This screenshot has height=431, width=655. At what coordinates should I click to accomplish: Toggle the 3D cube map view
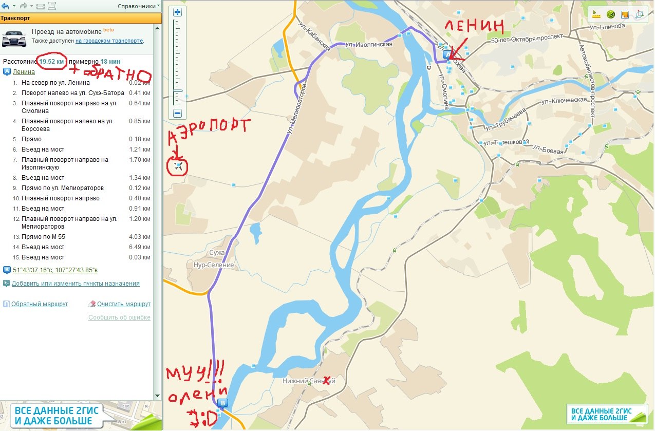click(x=640, y=14)
